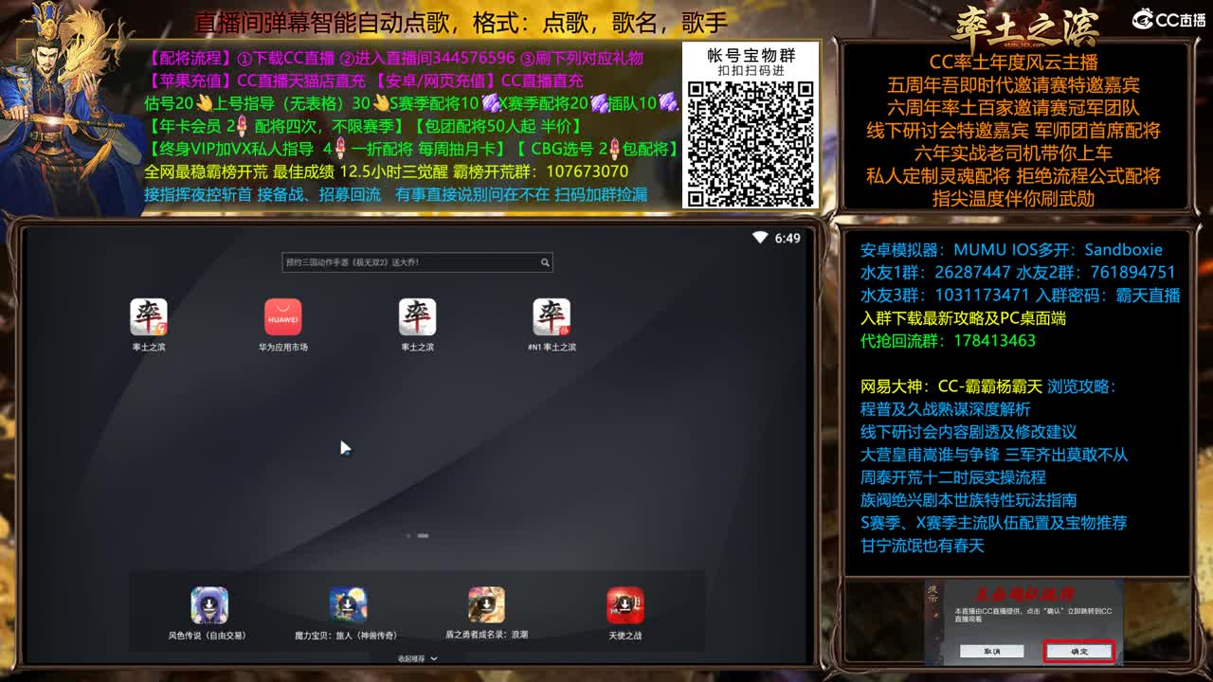
Task: Click the search magnifier icon
Action: [545, 262]
